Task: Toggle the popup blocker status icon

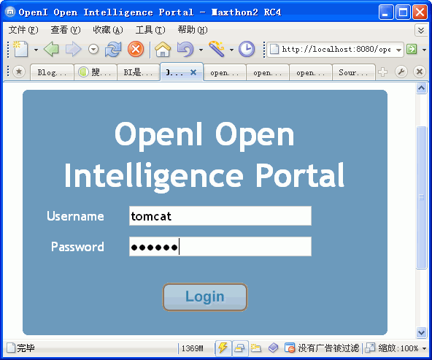Action: click(239, 348)
